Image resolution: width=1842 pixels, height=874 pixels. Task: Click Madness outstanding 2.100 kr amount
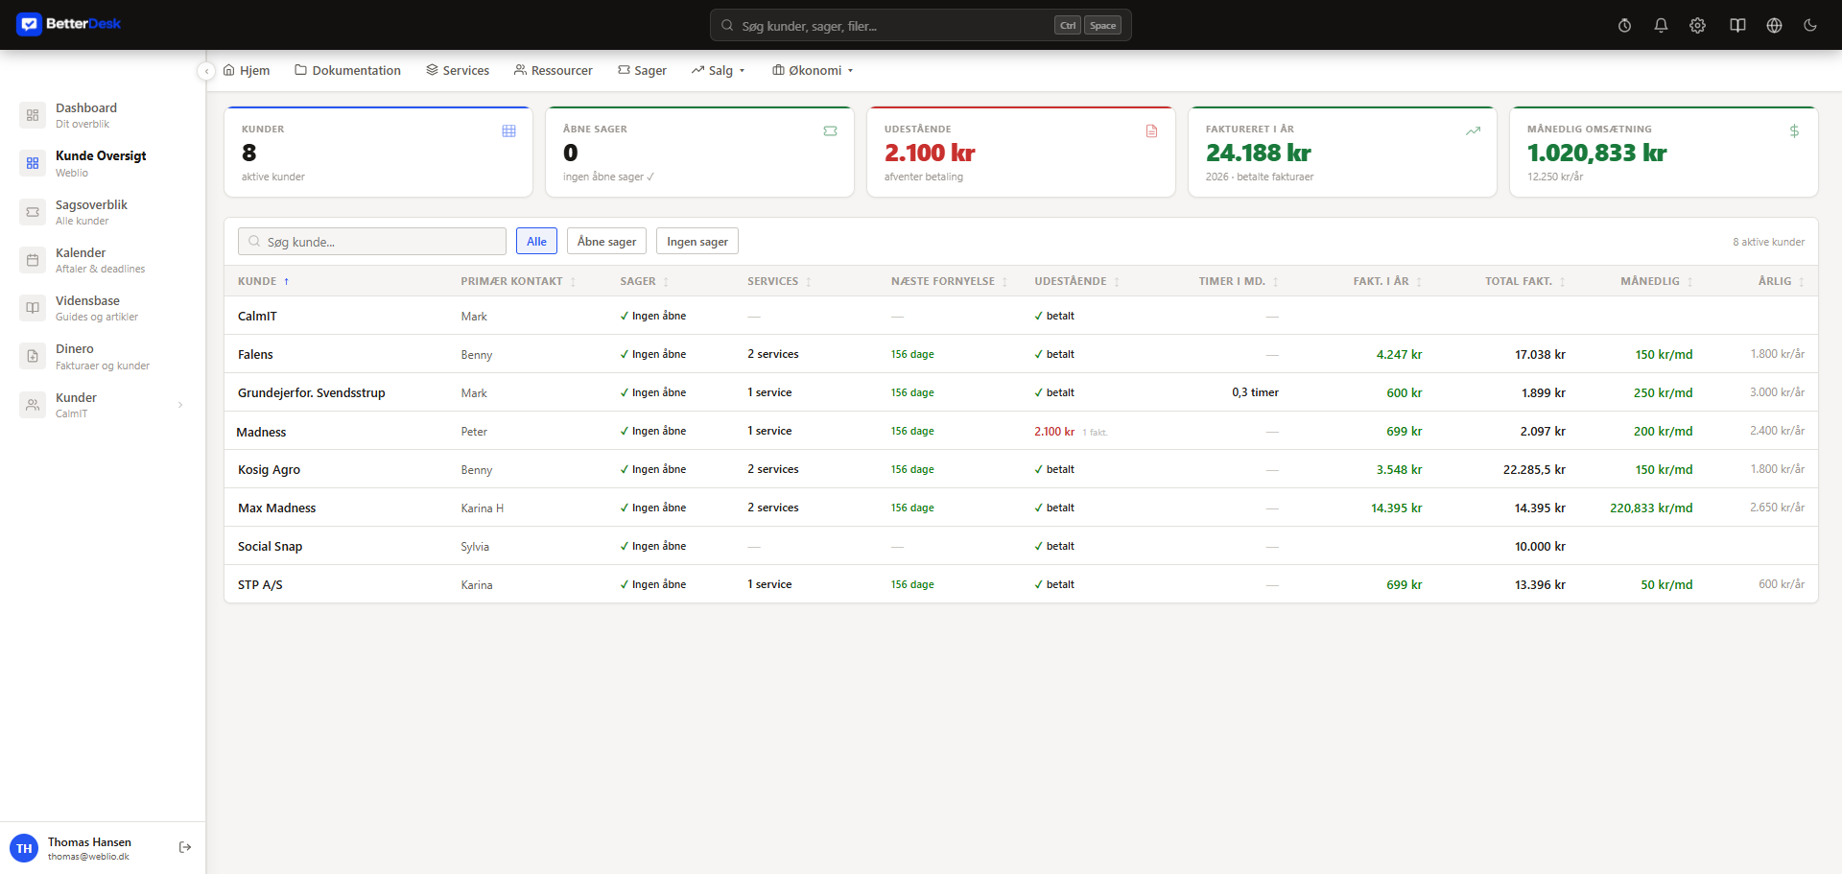point(1054,432)
